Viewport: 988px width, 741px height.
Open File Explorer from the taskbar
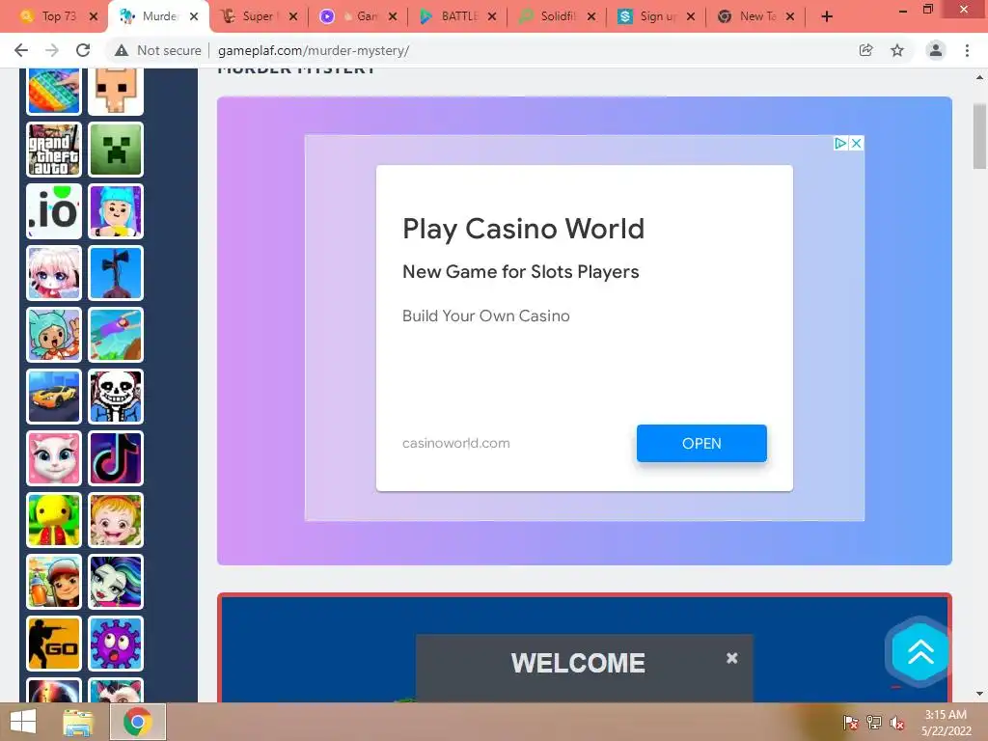(x=78, y=722)
